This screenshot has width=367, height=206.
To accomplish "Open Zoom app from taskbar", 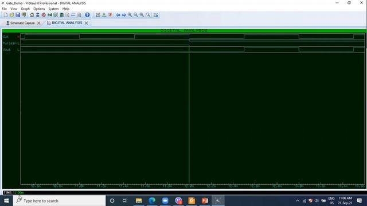I will (165, 201).
